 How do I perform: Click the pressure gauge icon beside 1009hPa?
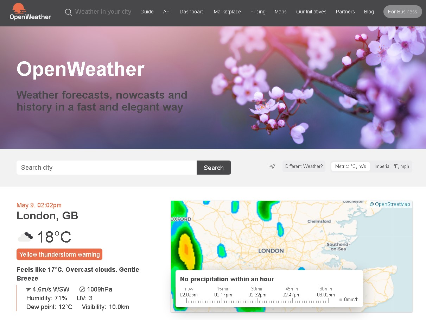(x=82, y=289)
